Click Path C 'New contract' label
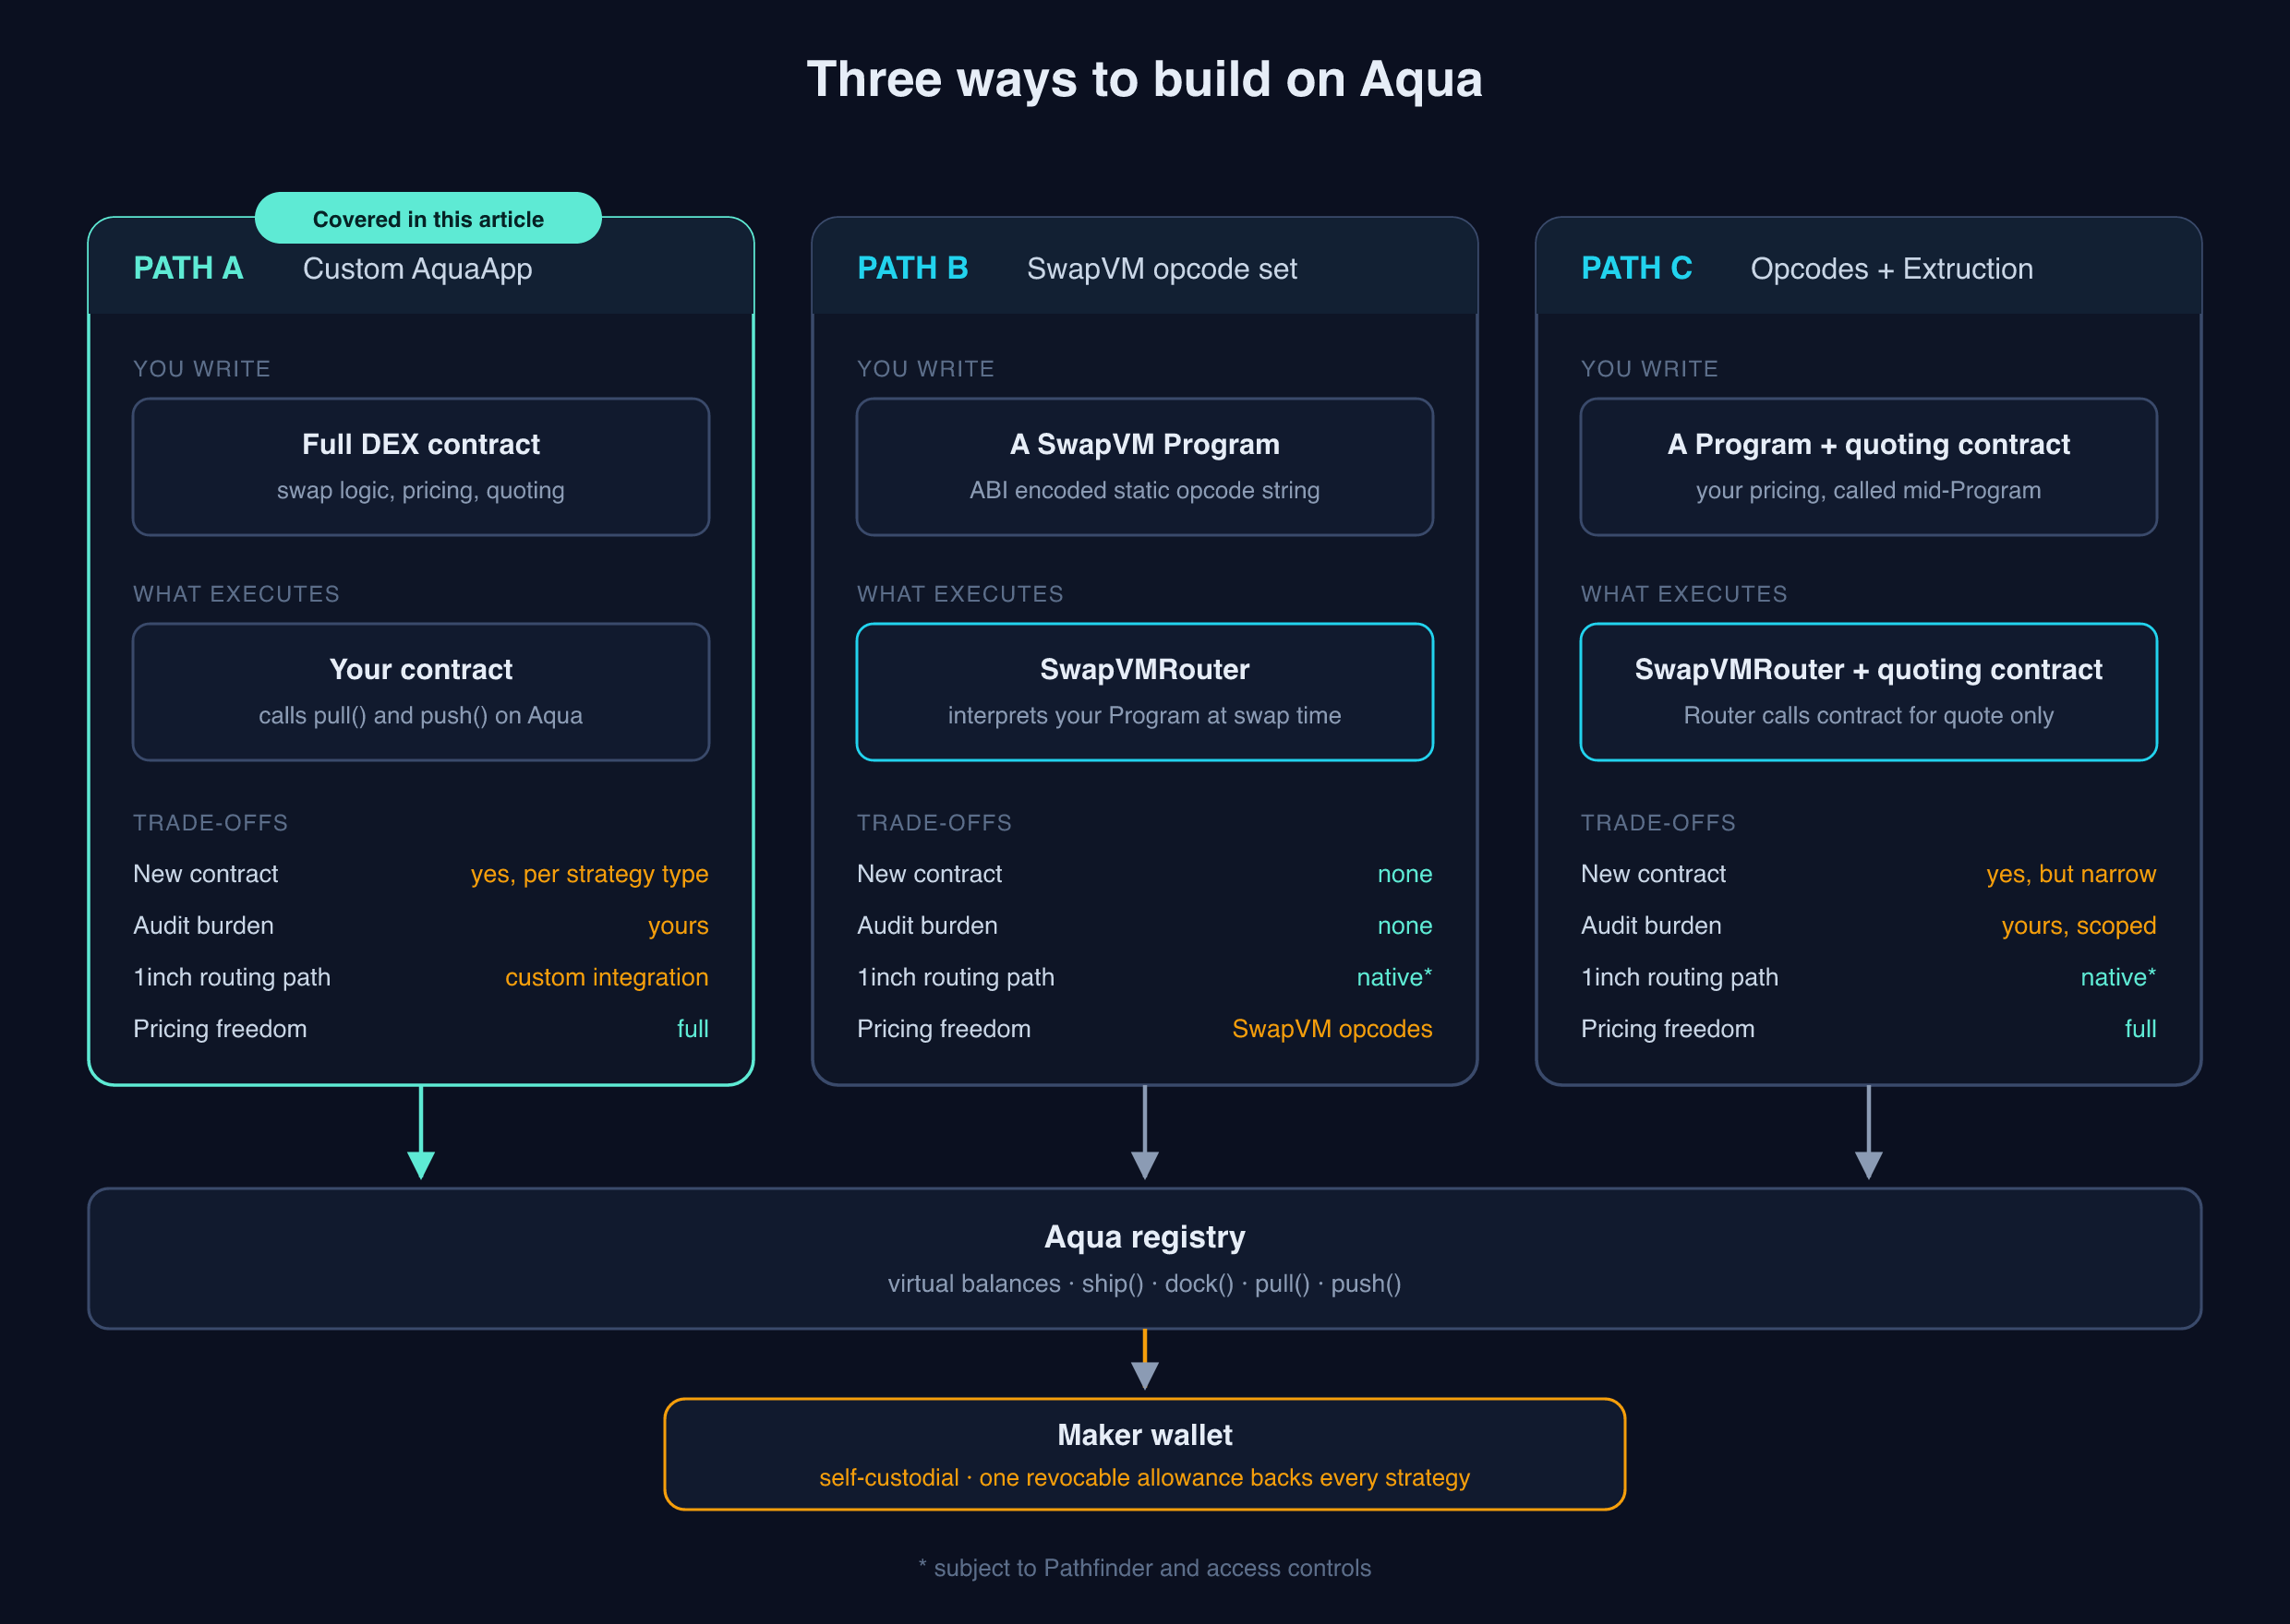 click(x=1653, y=874)
